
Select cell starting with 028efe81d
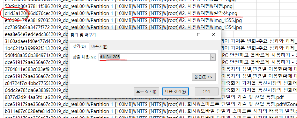pyautogui.click(x=39, y=111)
